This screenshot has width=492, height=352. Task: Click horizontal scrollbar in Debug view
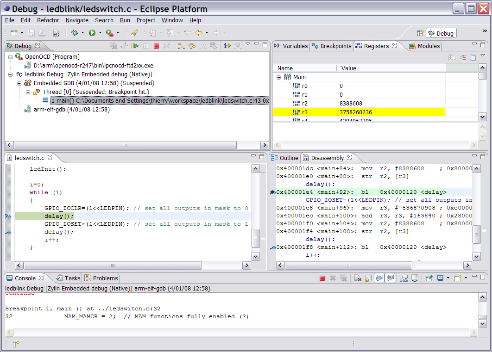coord(125,145)
